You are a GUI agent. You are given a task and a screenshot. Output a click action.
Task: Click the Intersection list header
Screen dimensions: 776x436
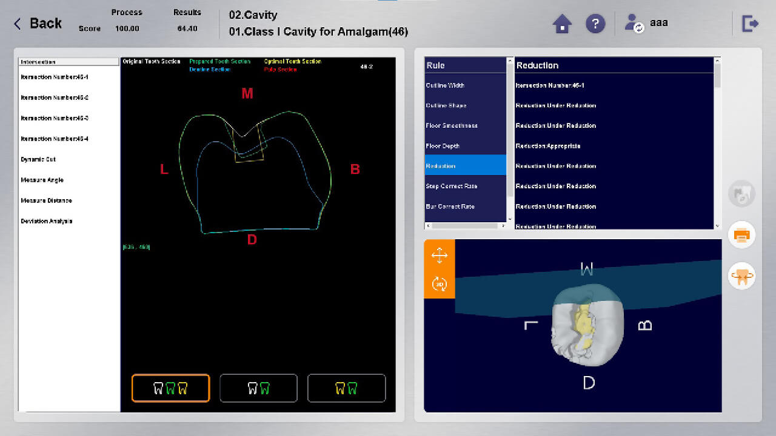point(69,62)
